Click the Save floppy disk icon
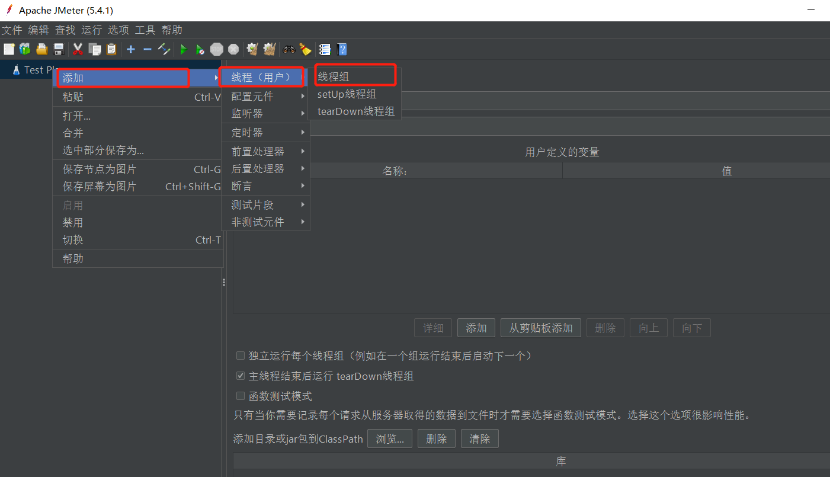The image size is (830, 477). (x=59, y=49)
